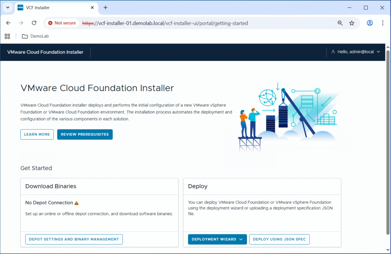The image size is (391, 254).
Task: Select the VCF Installer browser tab
Action: 53,8
